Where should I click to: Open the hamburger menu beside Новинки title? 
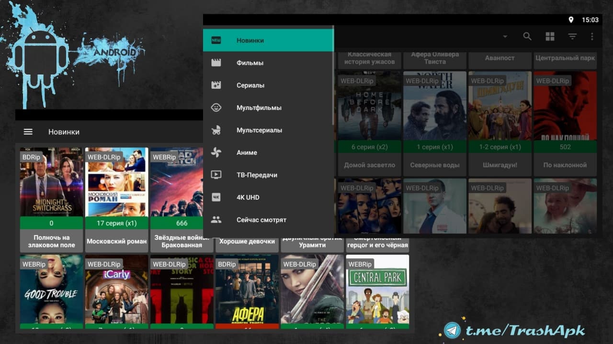pyautogui.click(x=28, y=132)
